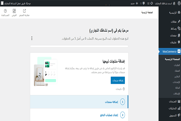
Task: Open الإضافات extensions submenu item
Action: click(177, 94)
